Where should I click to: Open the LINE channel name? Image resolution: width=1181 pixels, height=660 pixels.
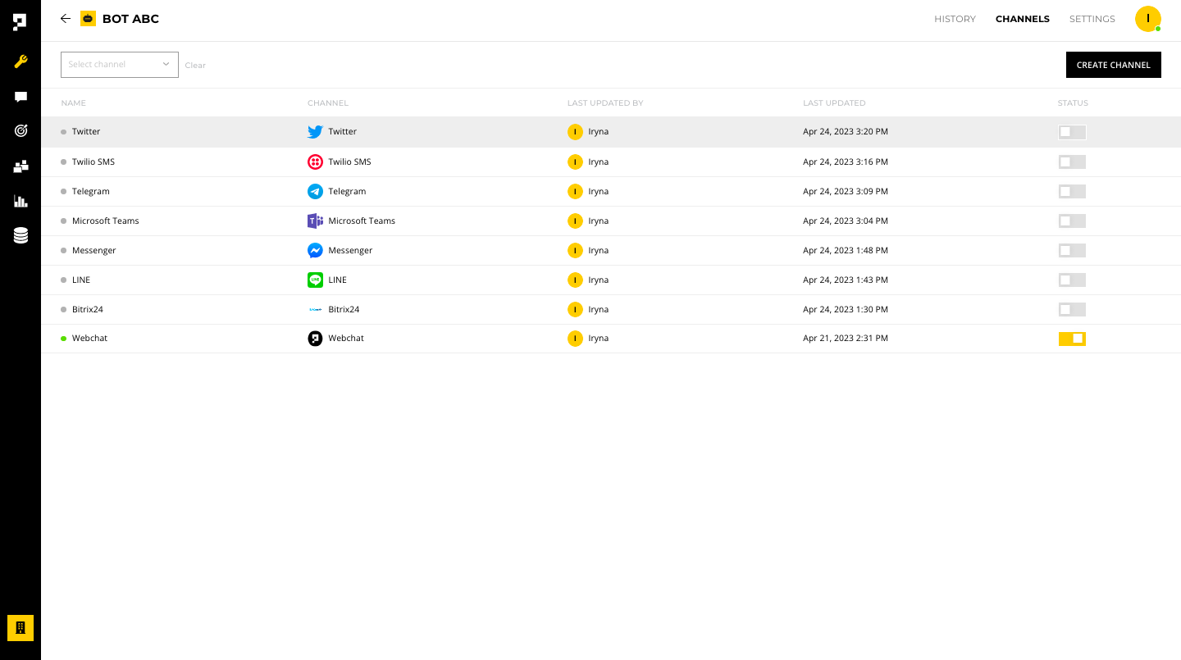(81, 280)
